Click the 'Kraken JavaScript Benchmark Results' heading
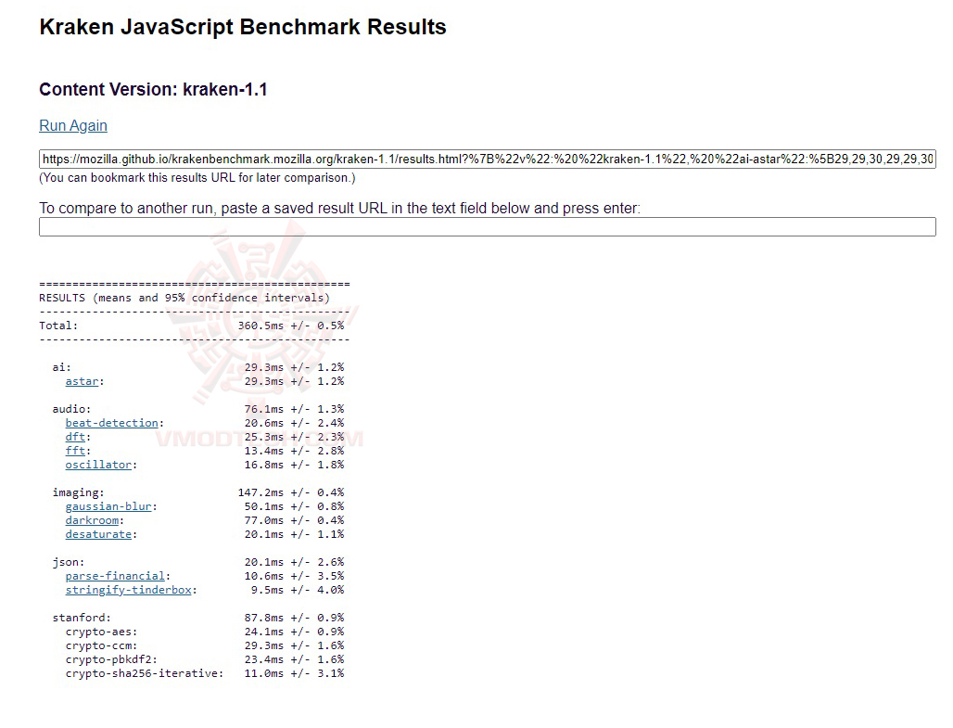Screen dimensions: 953x728 click(243, 28)
